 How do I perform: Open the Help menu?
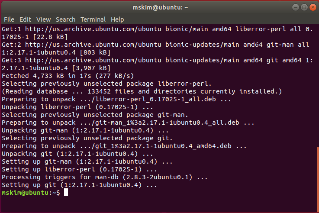[x=117, y=19]
